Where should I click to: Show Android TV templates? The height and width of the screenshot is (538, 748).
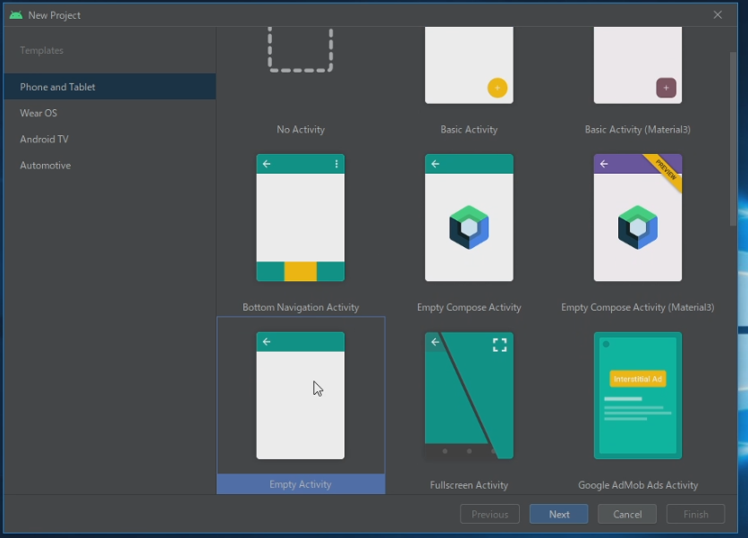point(44,139)
